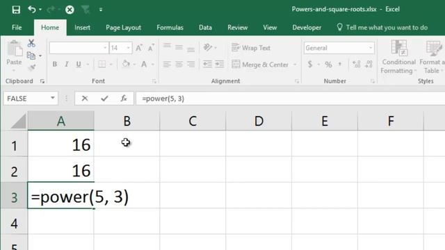
Task: Open the font name dropdown
Action: [x=105, y=48]
